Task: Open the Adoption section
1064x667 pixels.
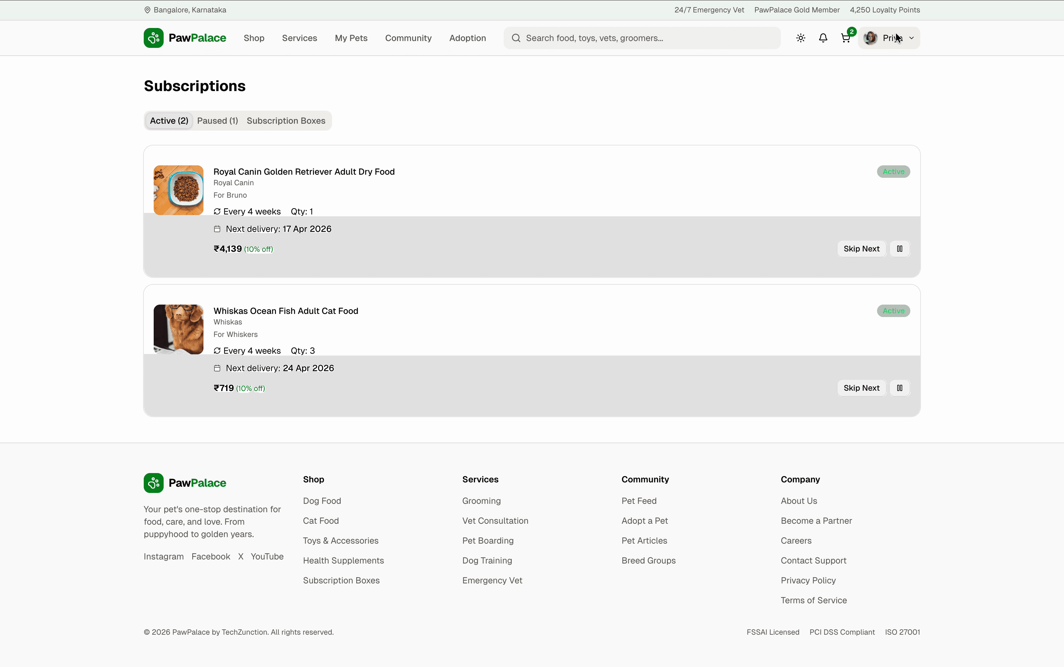Action: [x=467, y=38]
